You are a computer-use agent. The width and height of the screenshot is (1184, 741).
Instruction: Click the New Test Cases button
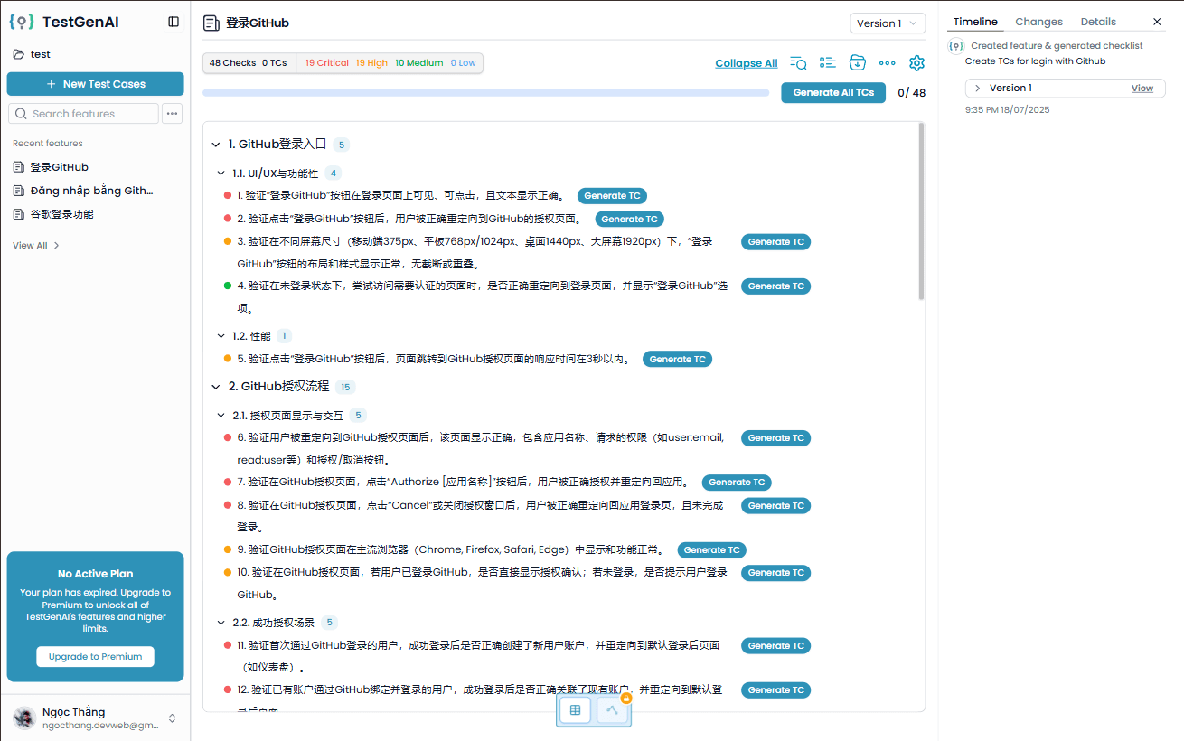click(95, 84)
